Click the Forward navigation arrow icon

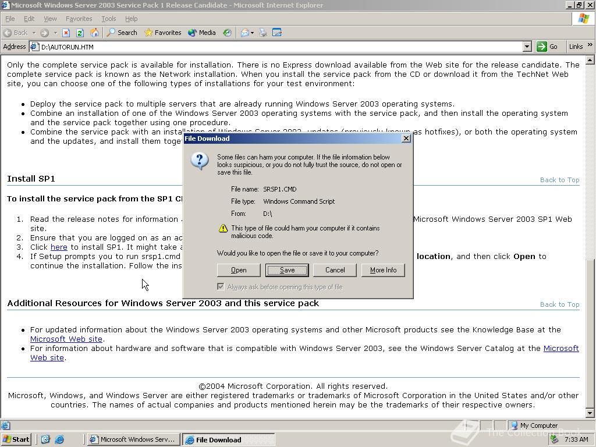pos(44,33)
